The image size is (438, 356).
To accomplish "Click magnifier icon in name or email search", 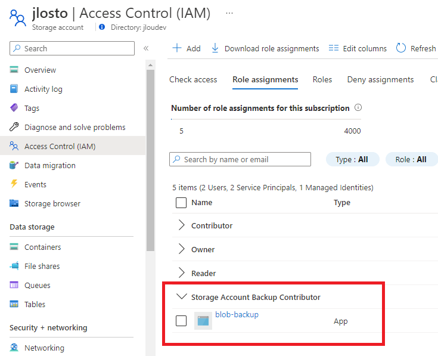I will tap(176, 159).
